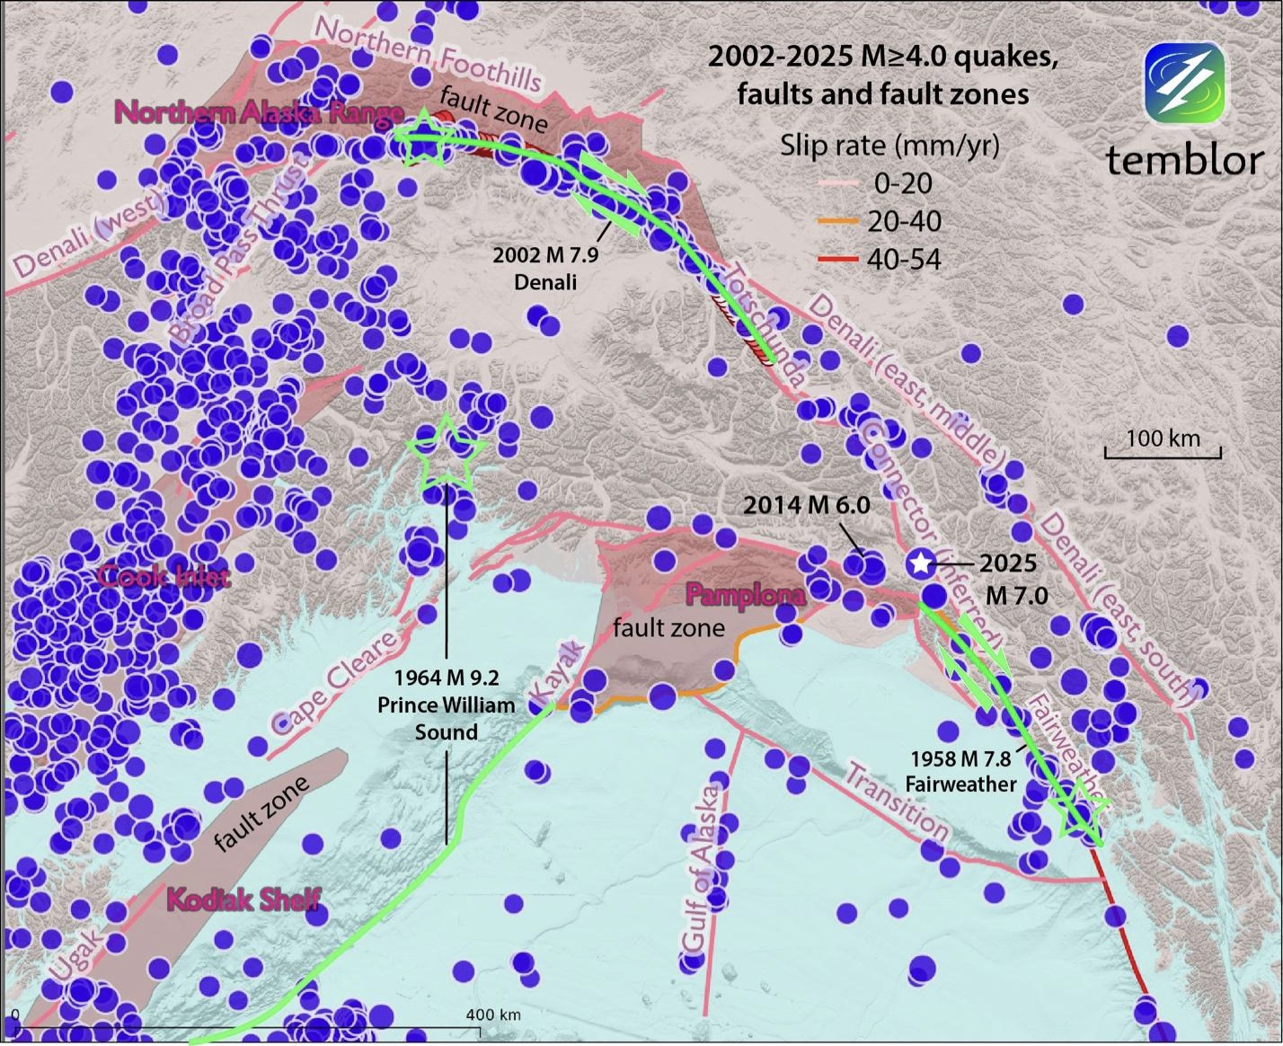The height and width of the screenshot is (1046, 1283).
Task: Select the white 2025 M 7.0 epicenter star
Action: click(923, 563)
